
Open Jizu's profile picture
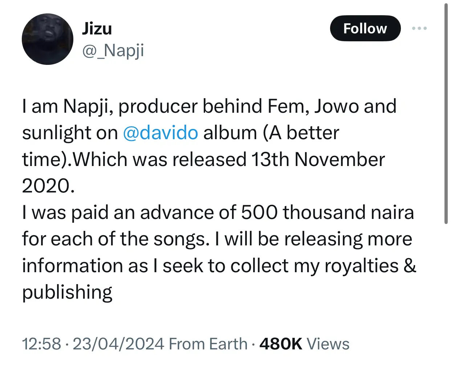[x=48, y=39]
